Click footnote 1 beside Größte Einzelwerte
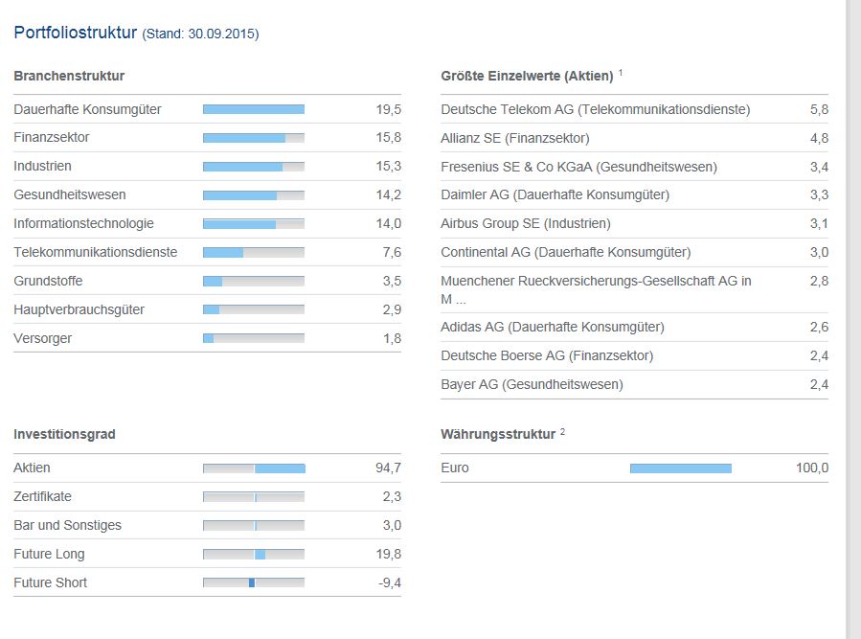The height and width of the screenshot is (639, 861). click(621, 72)
